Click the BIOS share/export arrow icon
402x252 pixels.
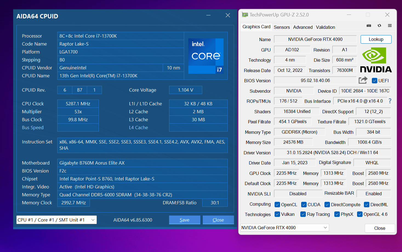point(363,80)
